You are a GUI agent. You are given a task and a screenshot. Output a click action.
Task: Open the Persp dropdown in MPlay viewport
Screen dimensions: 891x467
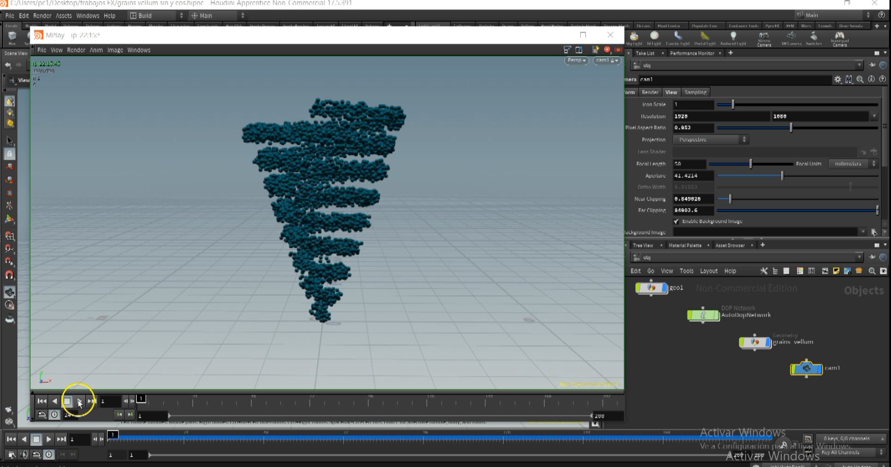[576, 61]
